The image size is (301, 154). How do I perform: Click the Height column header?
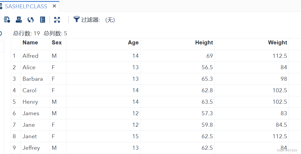tap(204, 43)
